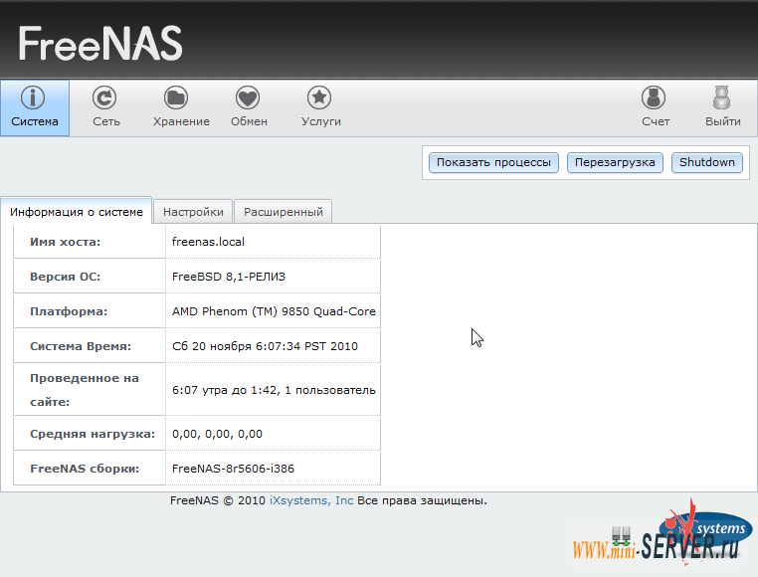Select the FreeBSD 8,1-РЕЛИЗ value

229,277
